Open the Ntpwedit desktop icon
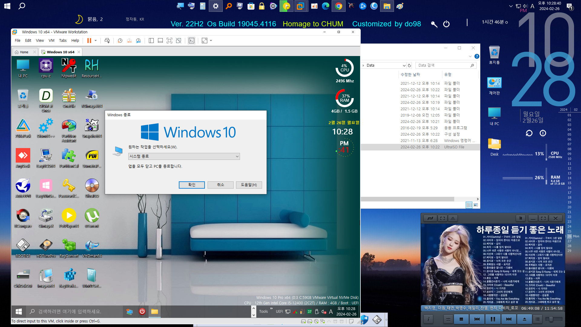This screenshot has height=327, width=581. [x=69, y=68]
